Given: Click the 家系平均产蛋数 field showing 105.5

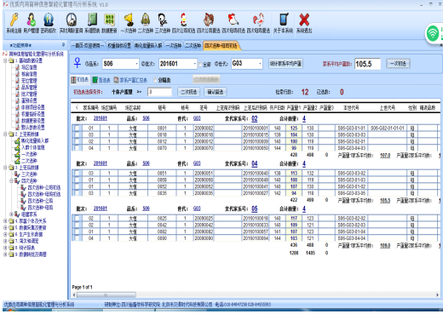Looking at the screenshot, I should (x=367, y=64).
